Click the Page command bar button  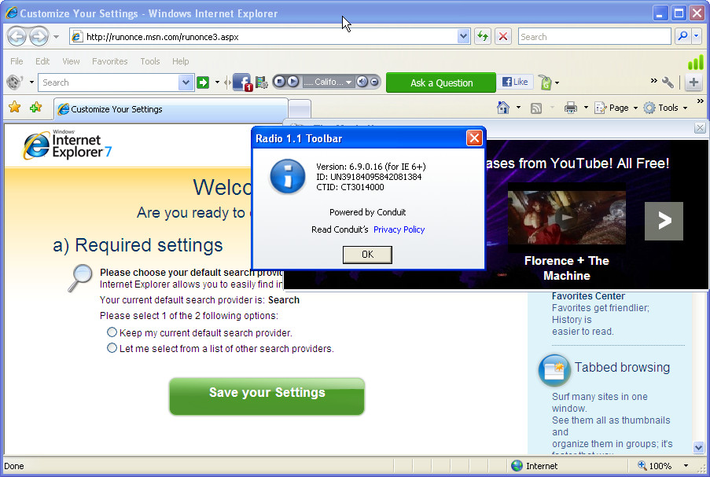(x=616, y=108)
